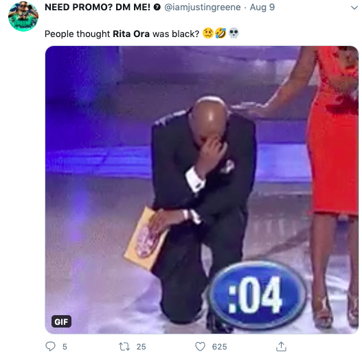Click the bold Rita Ora text

(x=131, y=34)
